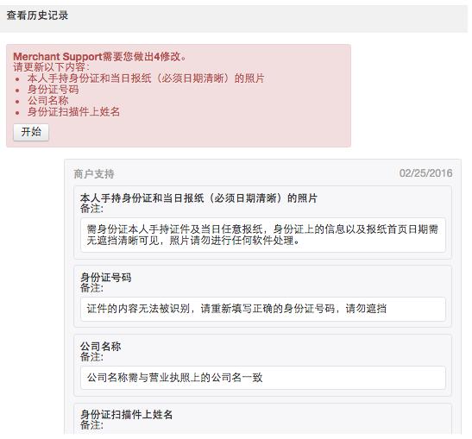Click the 开始 button
Viewport: 472px width, 439px height.
[x=31, y=132]
